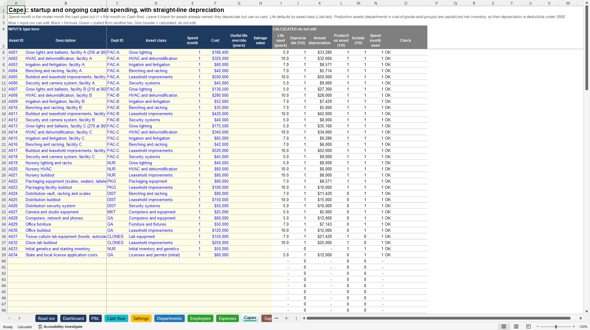Screen dimensions: 590x330
Task: Open the Expenses sheet tab
Action: tap(228, 318)
